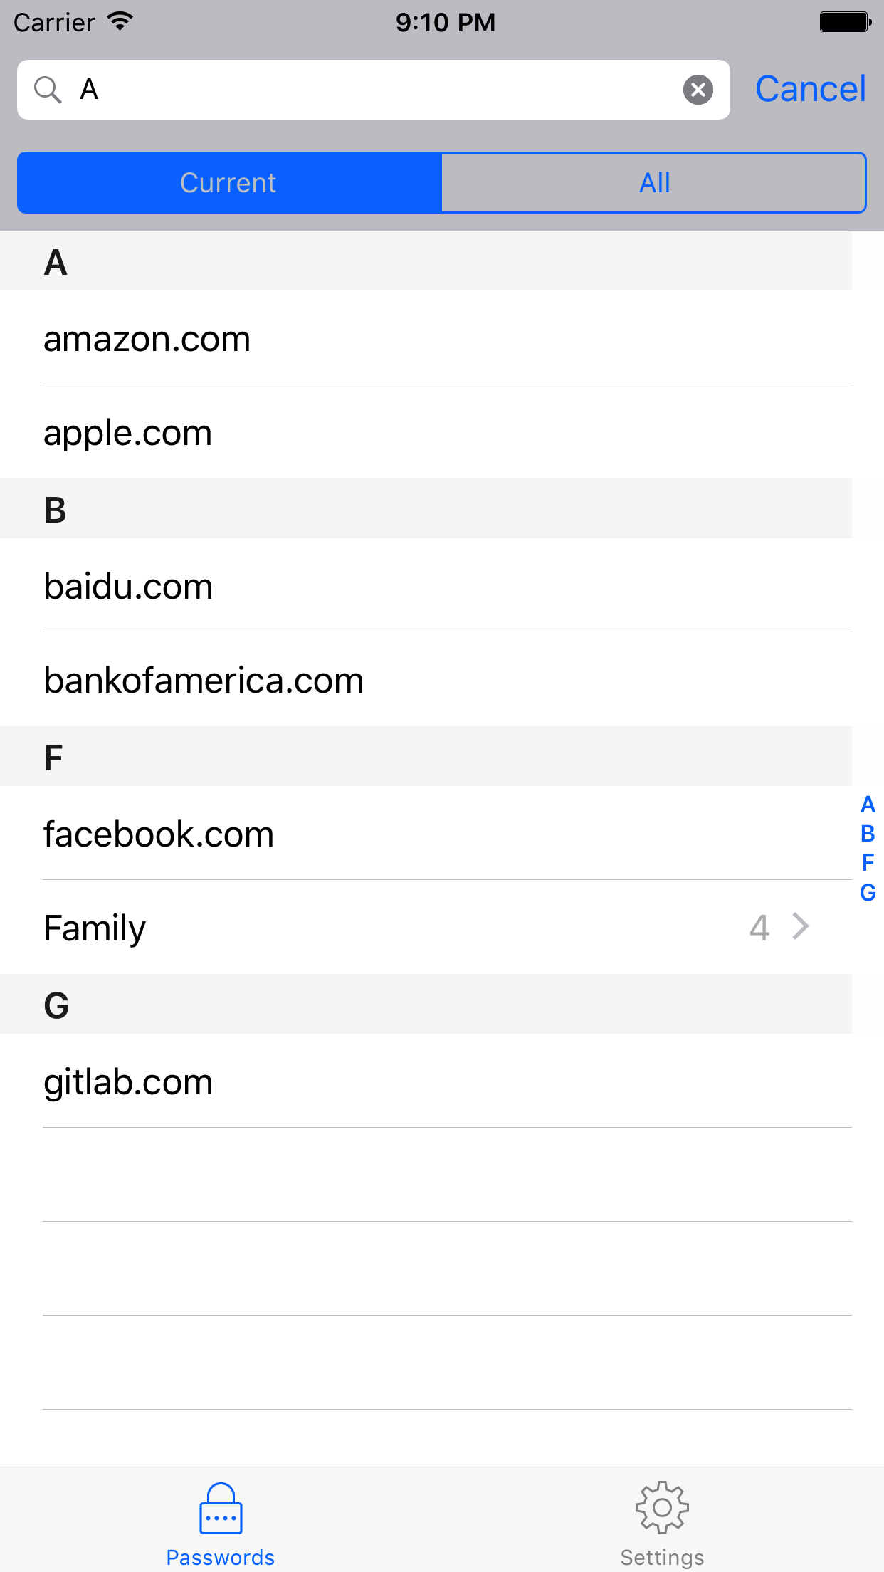The width and height of the screenshot is (884, 1572).
Task: Cancel the search
Action: coord(810,90)
